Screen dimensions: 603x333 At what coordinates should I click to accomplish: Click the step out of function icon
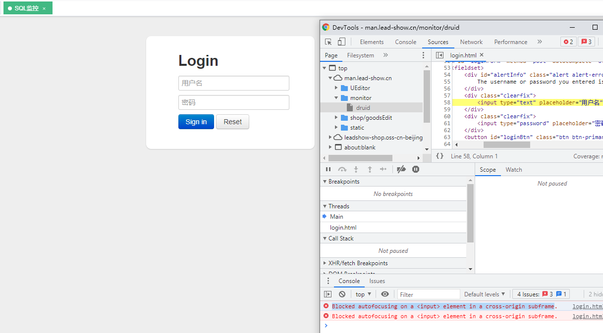coord(370,170)
